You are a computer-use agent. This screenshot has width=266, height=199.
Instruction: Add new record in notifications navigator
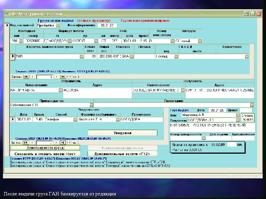(x=69, y=143)
